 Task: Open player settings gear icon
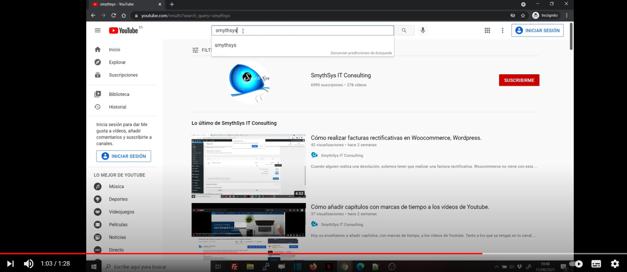(x=615, y=264)
